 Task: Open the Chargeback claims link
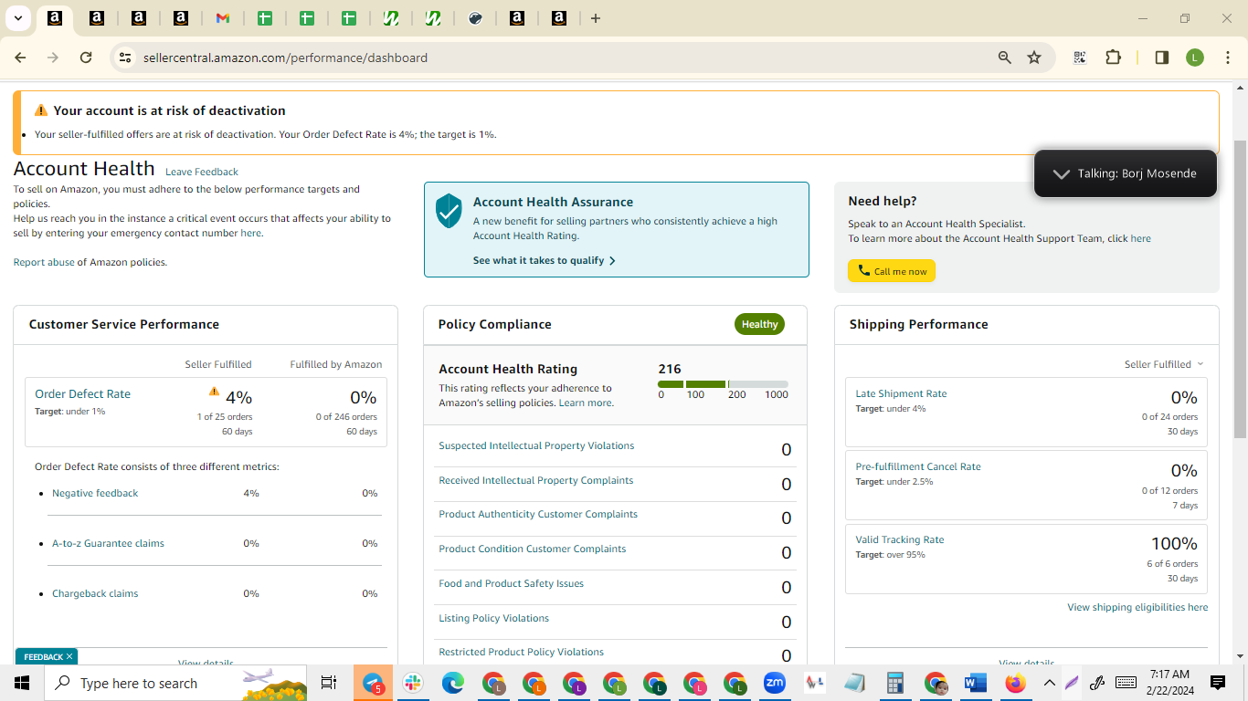click(95, 593)
